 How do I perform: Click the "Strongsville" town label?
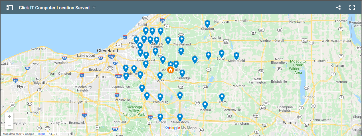(x=78, y=101)
